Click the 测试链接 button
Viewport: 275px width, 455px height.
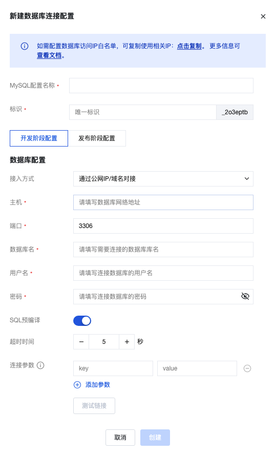(94, 406)
